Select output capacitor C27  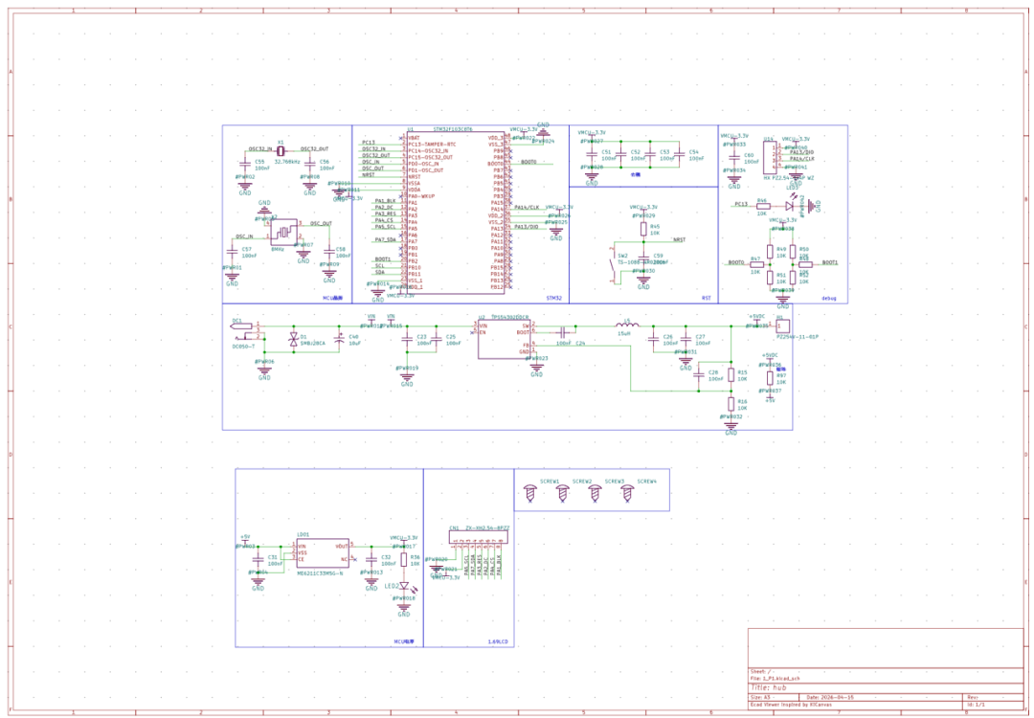pyautogui.click(x=686, y=340)
